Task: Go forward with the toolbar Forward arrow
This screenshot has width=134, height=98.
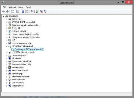Action: coord(7,11)
